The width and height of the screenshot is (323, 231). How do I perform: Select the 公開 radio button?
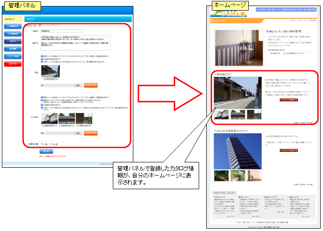pos(43,144)
